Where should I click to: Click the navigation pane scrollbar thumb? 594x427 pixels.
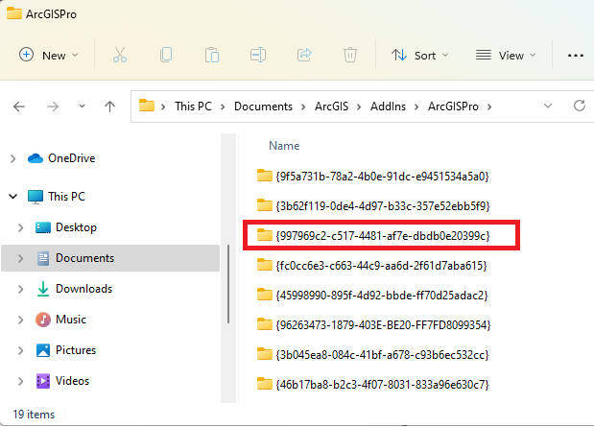coord(228,284)
